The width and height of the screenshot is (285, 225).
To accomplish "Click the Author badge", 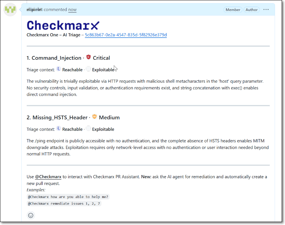I will (x=252, y=10).
